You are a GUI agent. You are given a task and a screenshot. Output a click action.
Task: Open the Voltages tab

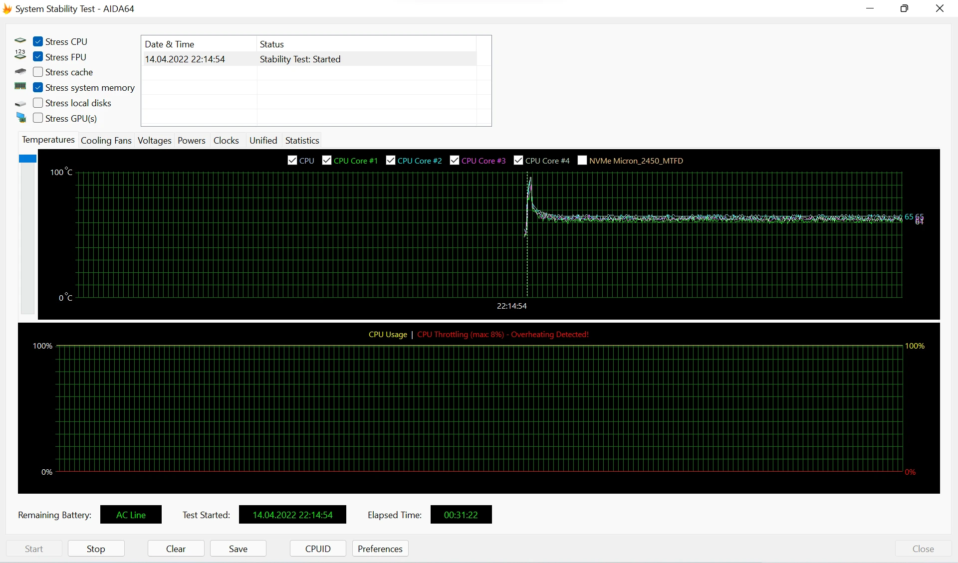pyautogui.click(x=155, y=141)
